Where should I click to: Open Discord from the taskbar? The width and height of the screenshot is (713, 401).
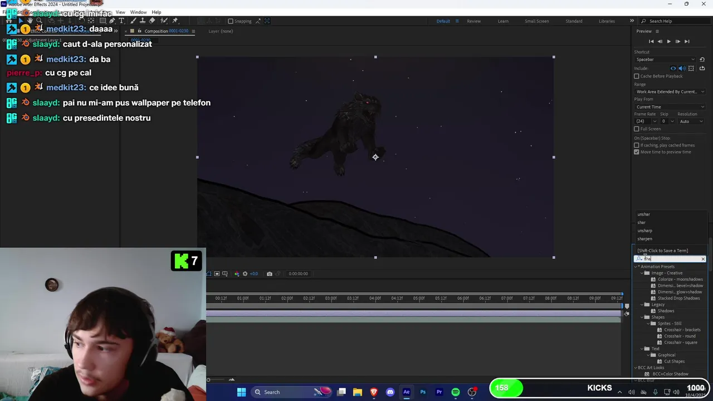point(390,392)
